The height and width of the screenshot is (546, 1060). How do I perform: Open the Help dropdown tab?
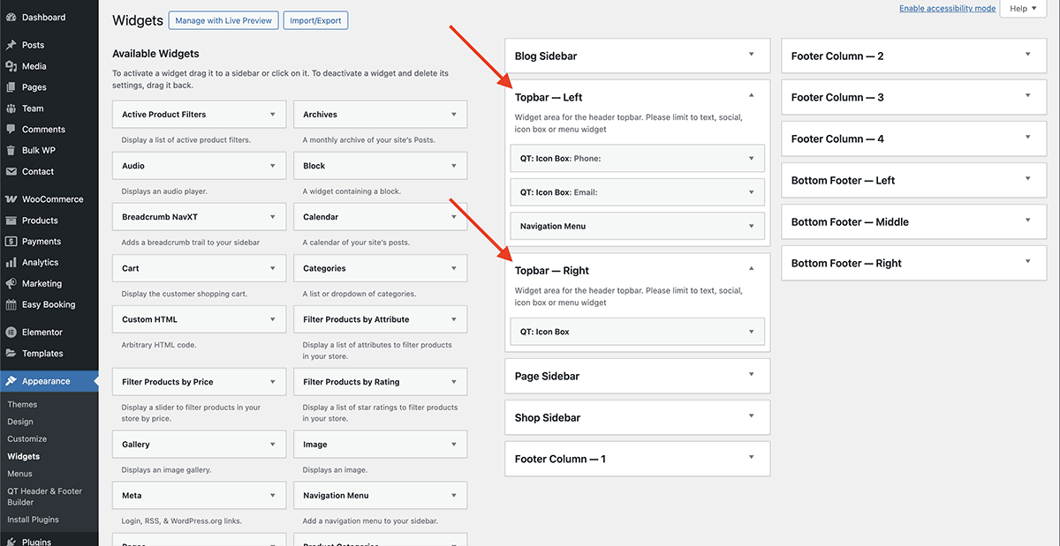coord(1023,9)
